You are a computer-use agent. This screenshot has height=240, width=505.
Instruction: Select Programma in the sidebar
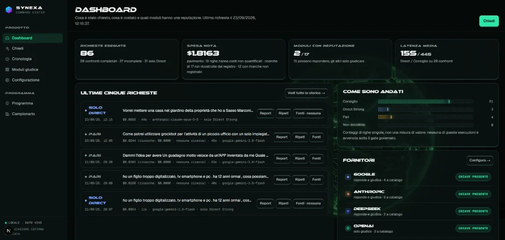pos(33,103)
